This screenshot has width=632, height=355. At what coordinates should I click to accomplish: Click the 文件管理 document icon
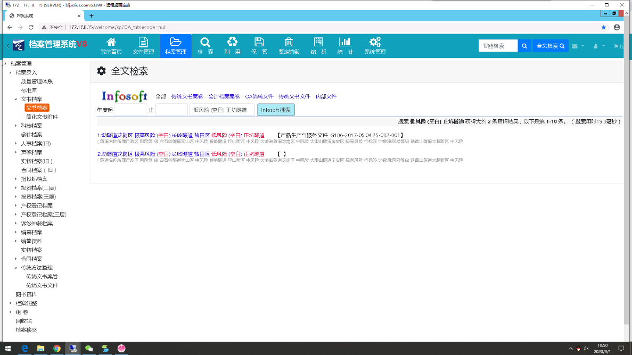click(143, 42)
